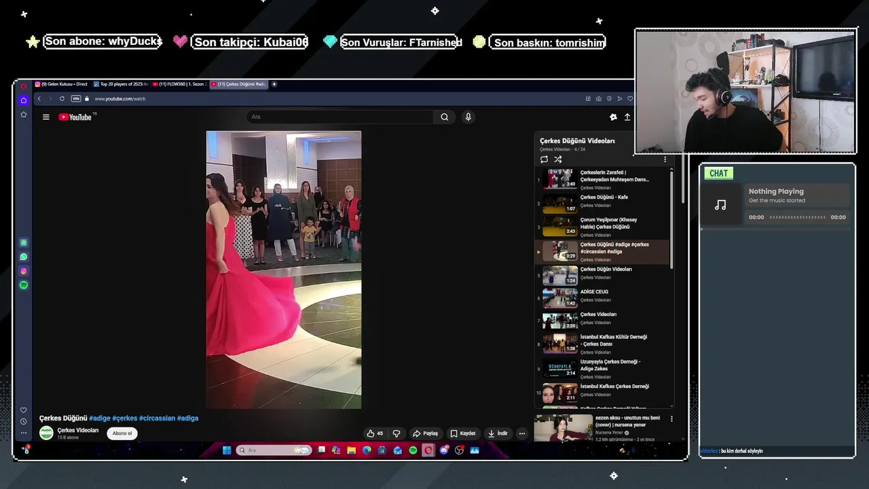Open options for the sezen aksu recommendation
869x489 pixels.
tap(671, 419)
